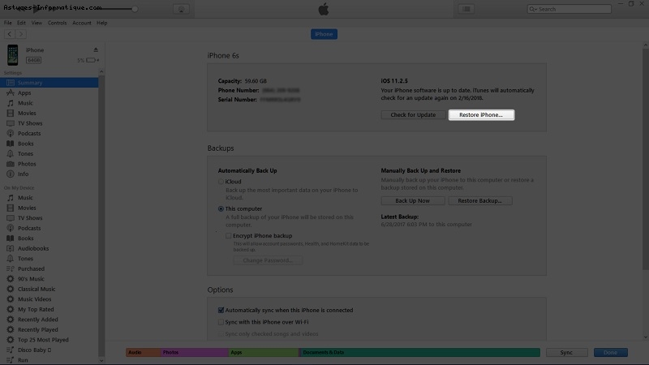649x365 pixels.
Task: Enable Sync with this iPhone over Wi-Fi
Action: pos(221,322)
